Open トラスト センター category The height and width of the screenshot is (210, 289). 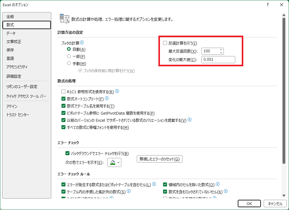[27, 115]
